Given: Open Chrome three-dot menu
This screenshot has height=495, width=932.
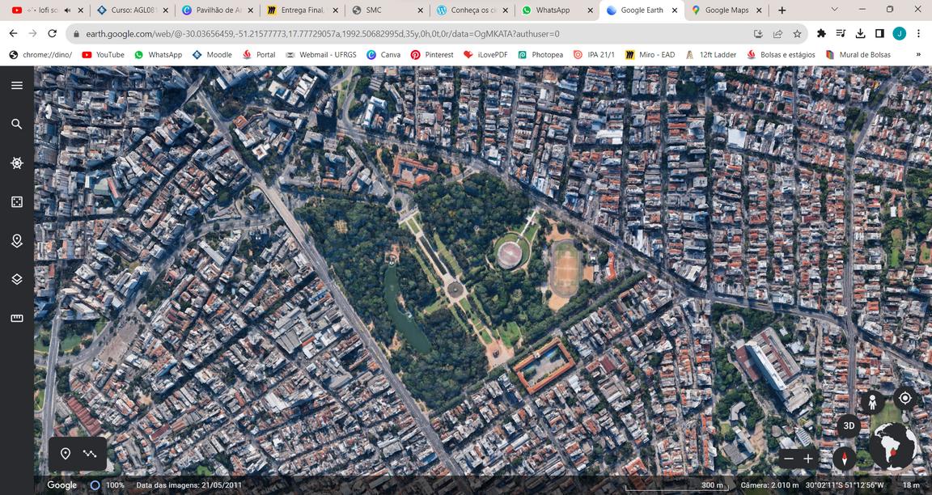Looking at the screenshot, I should point(918,34).
